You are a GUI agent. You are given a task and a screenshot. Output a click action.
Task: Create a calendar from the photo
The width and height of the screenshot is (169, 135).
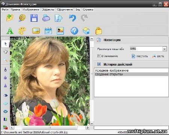click(48, 31)
